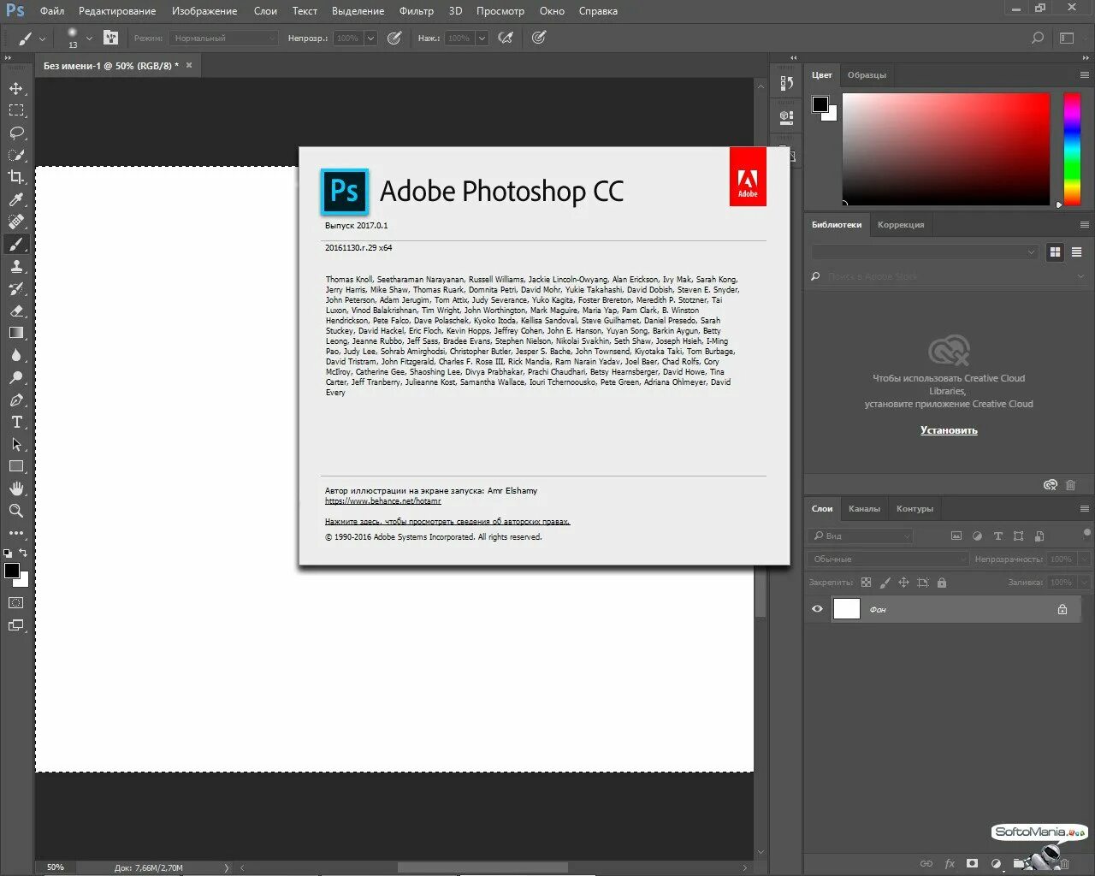
Task: Open the layer filter Вид dropdown
Action: (x=861, y=536)
